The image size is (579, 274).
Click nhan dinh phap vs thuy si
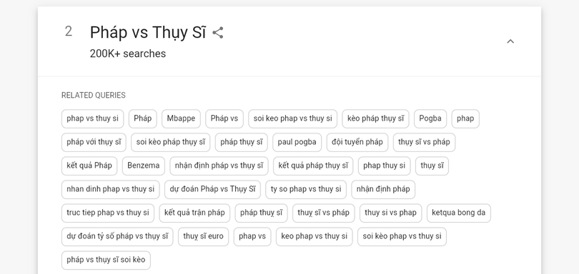pos(110,190)
